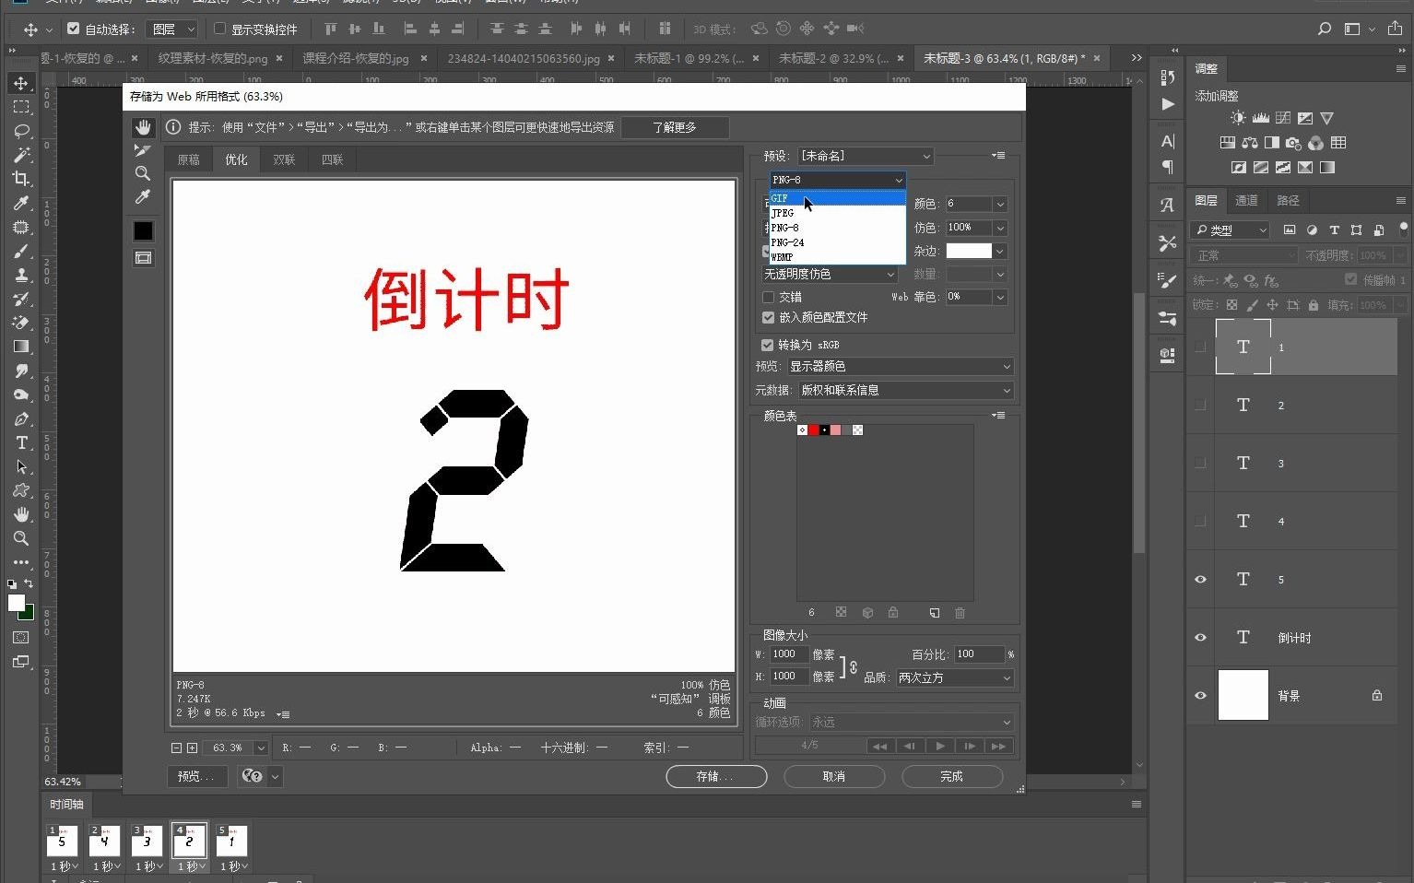The height and width of the screenshot is (883, 1414).
Task: Switch to the 四联 4-up tab
Action: click(x=332, y=159)
